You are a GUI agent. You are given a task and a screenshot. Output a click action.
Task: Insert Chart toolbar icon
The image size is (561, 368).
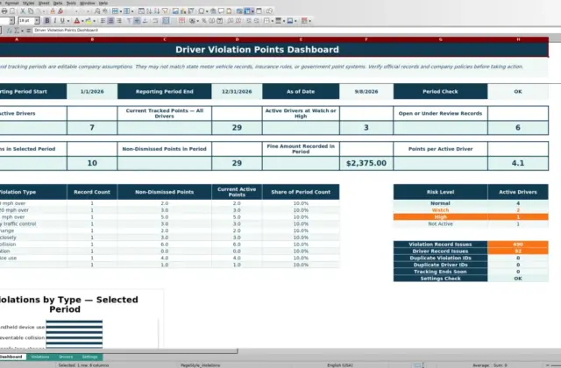[183, 11]
